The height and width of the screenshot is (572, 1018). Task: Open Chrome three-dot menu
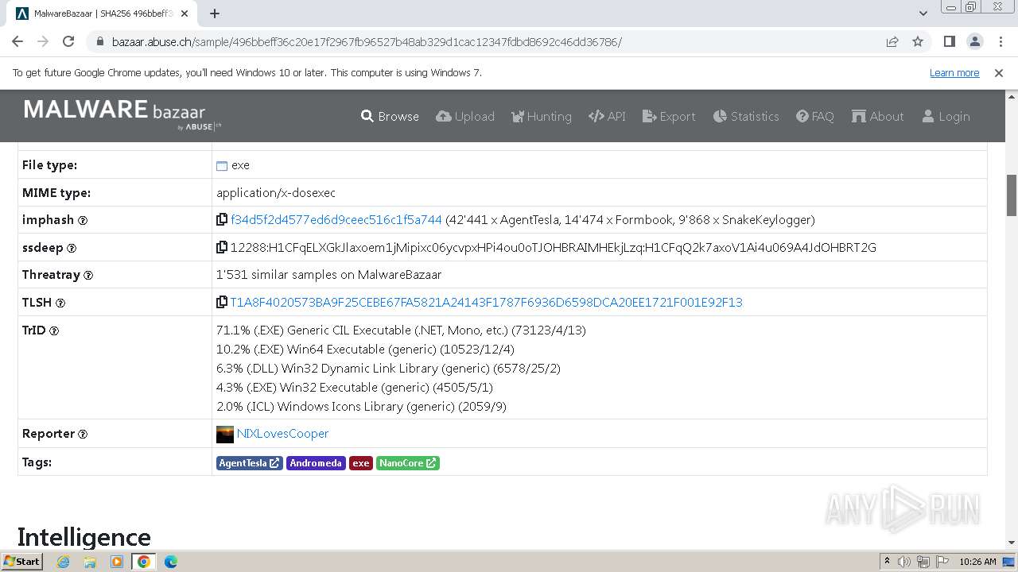1000,41
